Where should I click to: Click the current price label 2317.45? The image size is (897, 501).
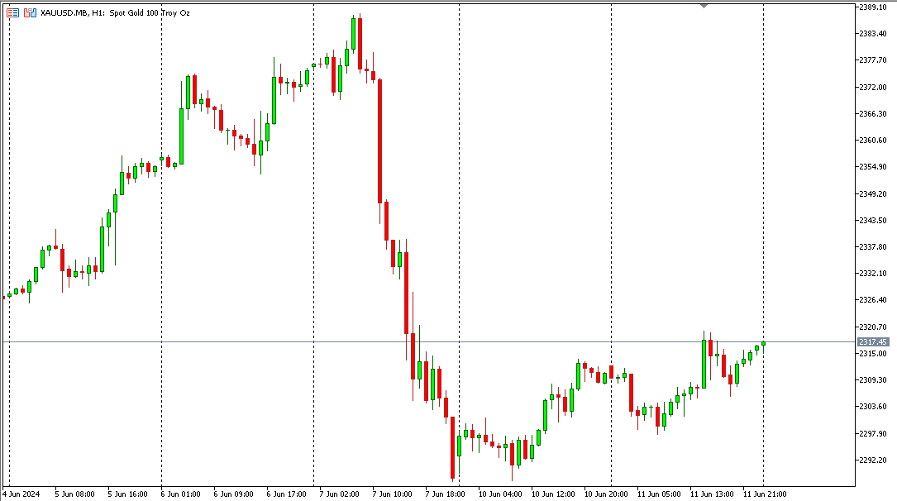873,342
